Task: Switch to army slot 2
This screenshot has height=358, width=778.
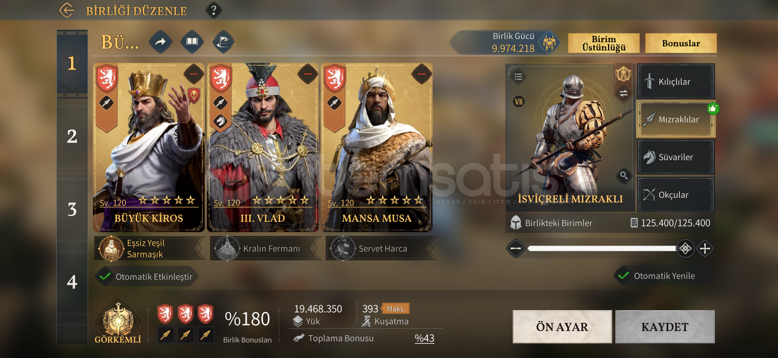Action: (72, 136)
